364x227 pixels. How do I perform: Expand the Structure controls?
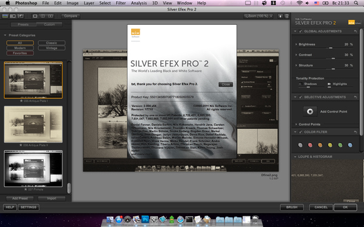coord(296,65)
